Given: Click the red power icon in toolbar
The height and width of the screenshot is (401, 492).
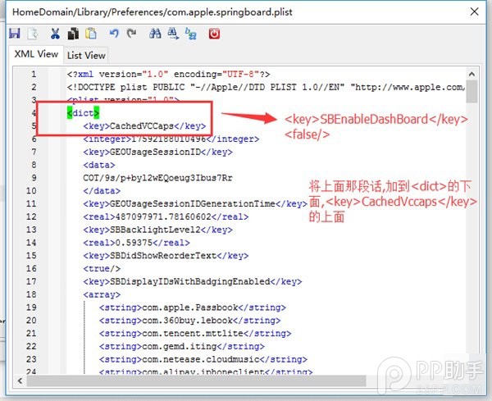Looking at the screenshot, I should (x=215, y=34).
